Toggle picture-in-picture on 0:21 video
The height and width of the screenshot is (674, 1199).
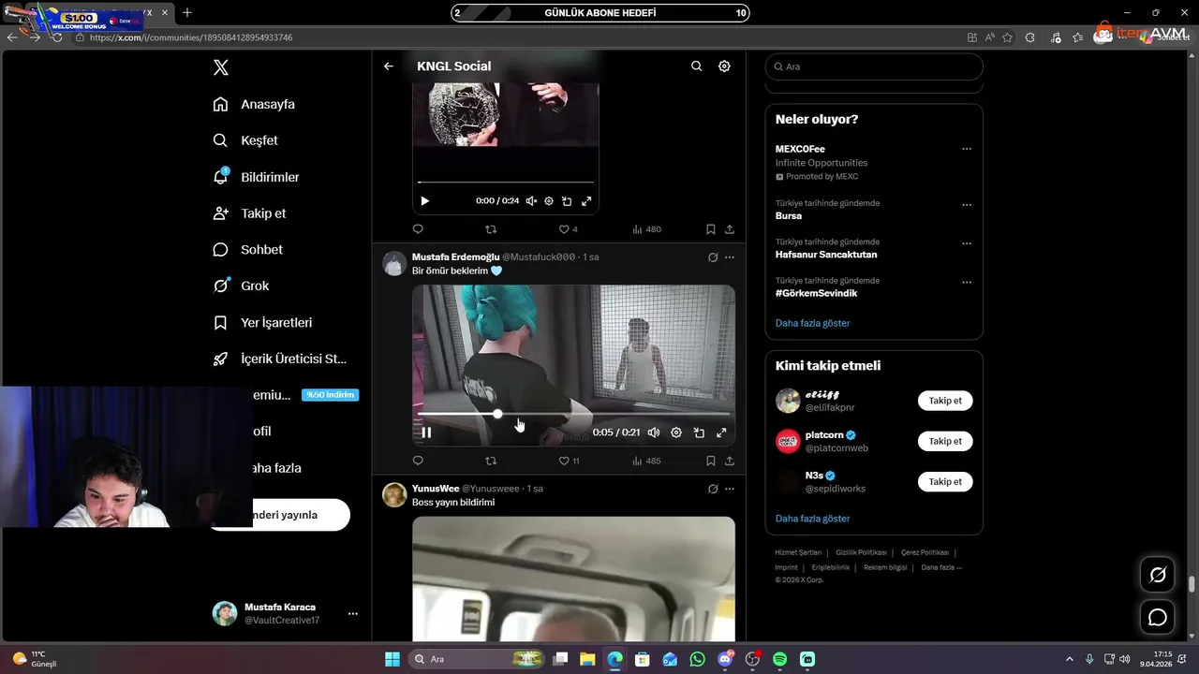[699, 432]
